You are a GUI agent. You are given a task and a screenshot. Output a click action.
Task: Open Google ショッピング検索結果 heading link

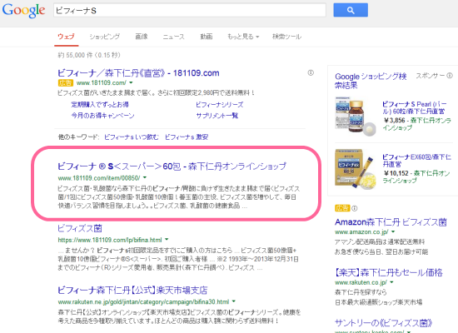pos(371,81)
